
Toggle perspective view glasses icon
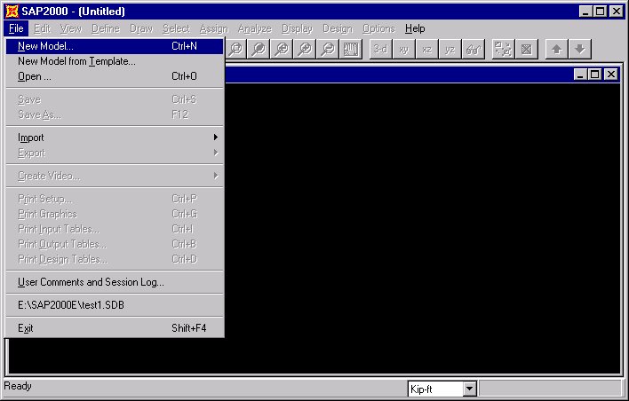click(x=473, y=49)
